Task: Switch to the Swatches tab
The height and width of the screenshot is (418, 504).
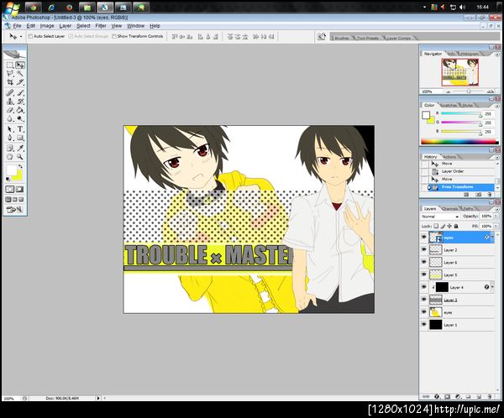Action: (449, 106)
